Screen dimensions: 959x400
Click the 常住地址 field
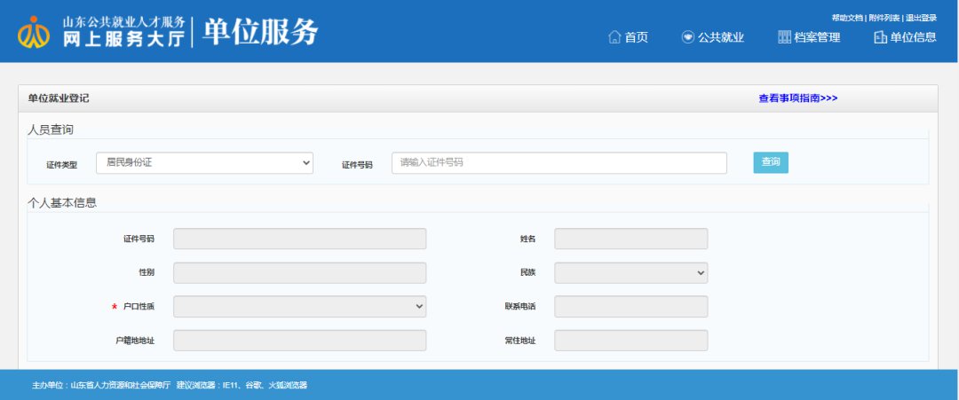click(630, 341)
